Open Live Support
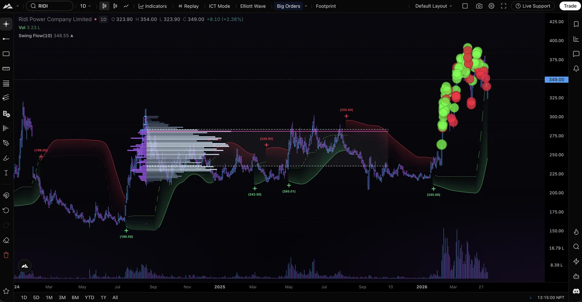 click(533, 6)
